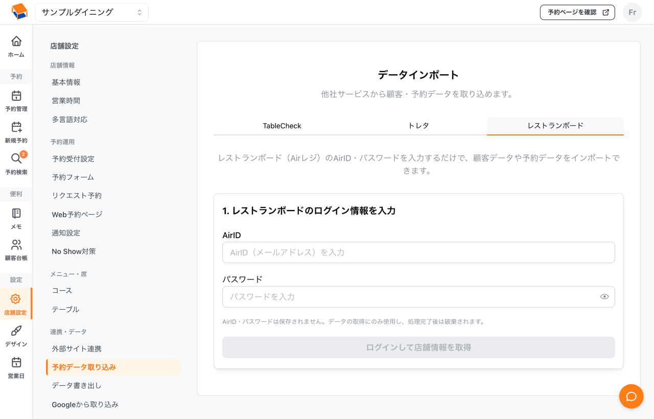Click the 連携・データ section label
This screenshot has height=419, width=654.
(x=68, y=332)
